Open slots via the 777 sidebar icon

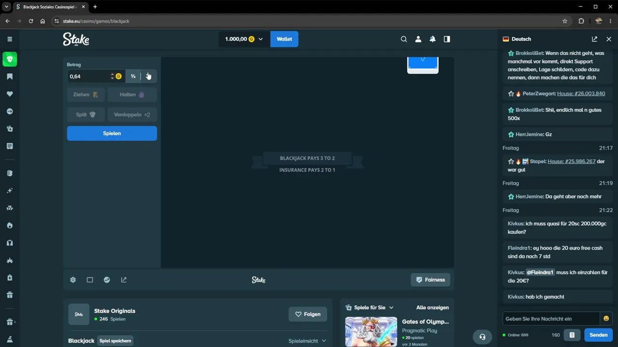tap(10, 208)
